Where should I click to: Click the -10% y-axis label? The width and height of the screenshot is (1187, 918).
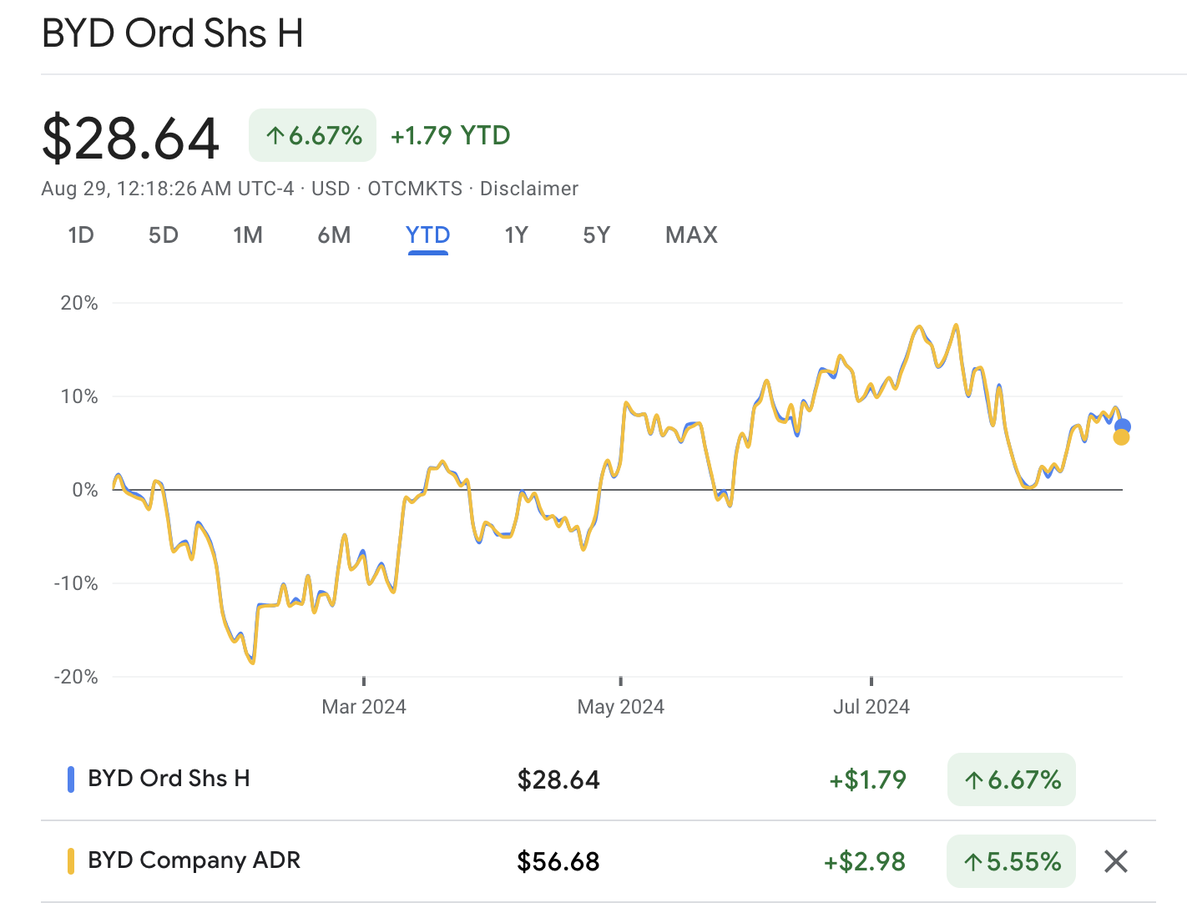click(76, 583)
